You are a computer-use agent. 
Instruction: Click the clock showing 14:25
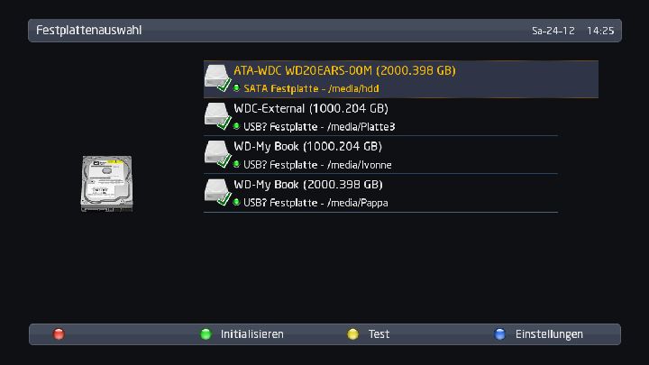(600, 31)
